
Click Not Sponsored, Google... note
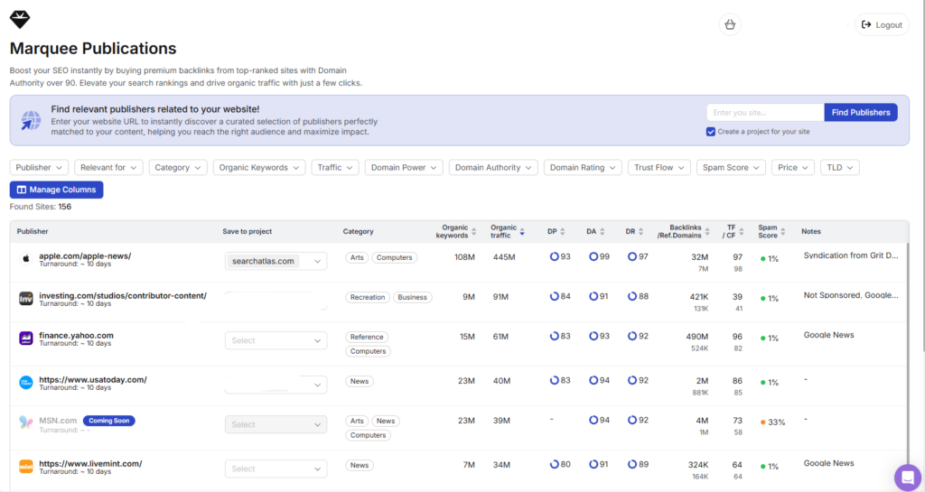click(x=851, y=295)
